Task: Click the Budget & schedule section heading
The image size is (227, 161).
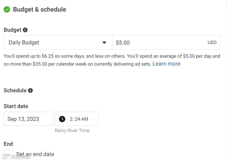Action: pos(40,9)
